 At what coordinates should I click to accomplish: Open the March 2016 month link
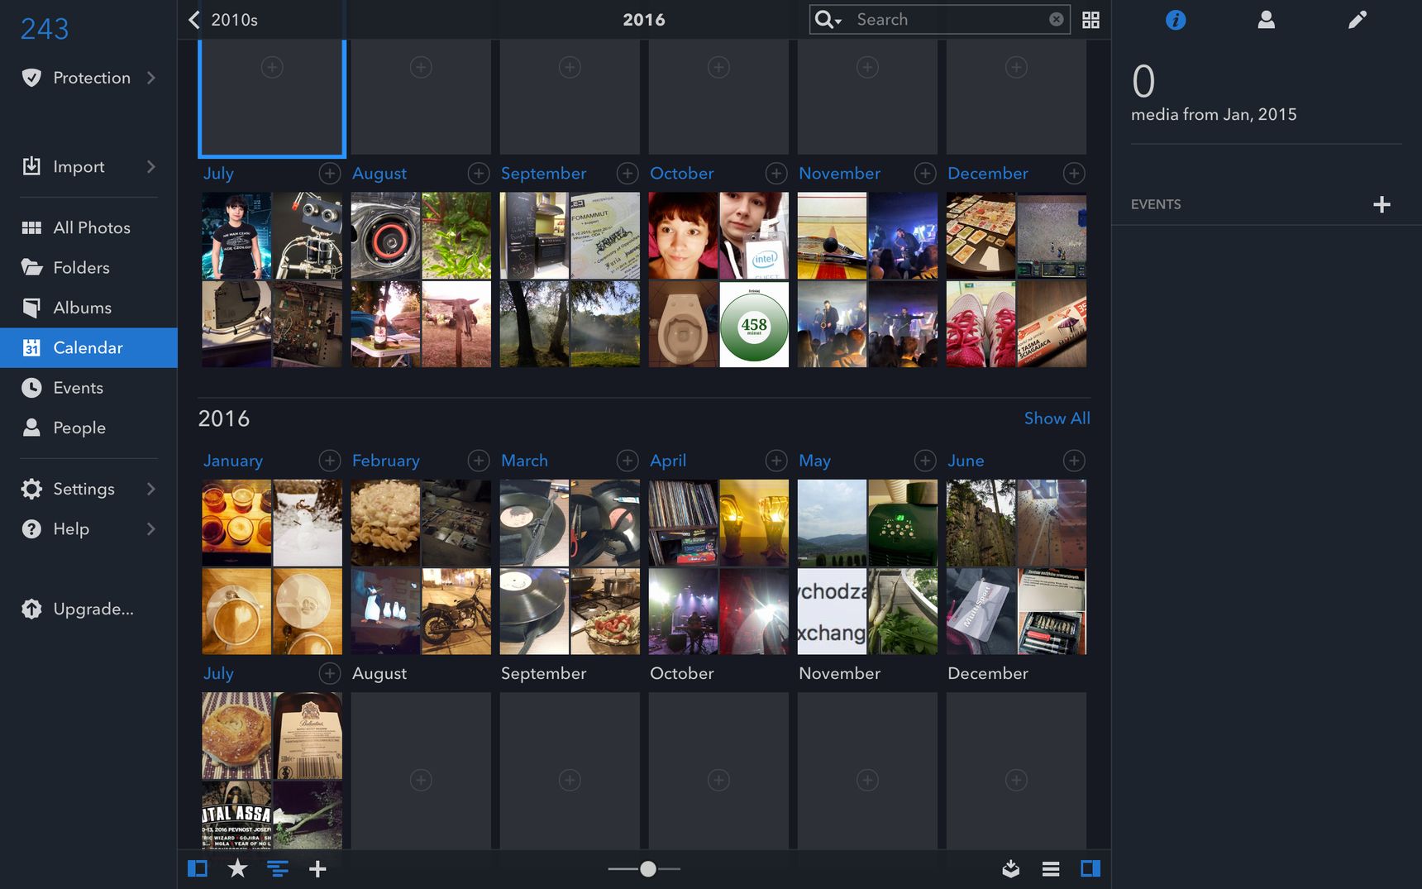pyautogui.click(x=524, y=461)
